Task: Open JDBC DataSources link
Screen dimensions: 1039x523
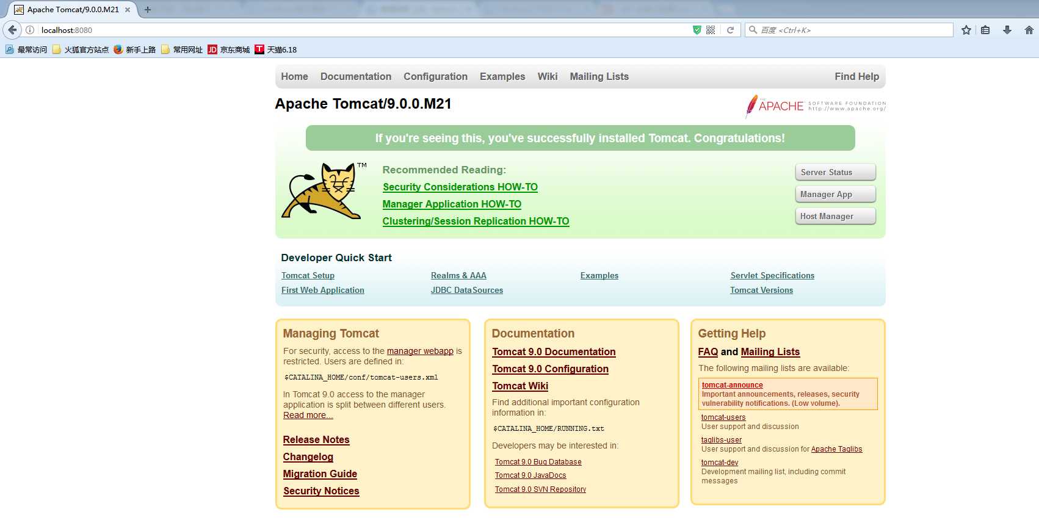Action: point(467,290)
